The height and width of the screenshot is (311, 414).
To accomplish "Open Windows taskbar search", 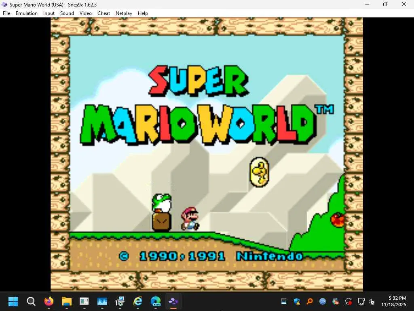I will click(x=31, y=301).
